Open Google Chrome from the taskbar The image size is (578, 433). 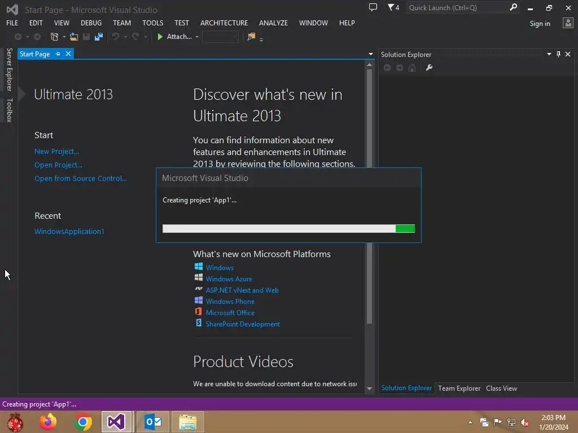tap(83, 422)
